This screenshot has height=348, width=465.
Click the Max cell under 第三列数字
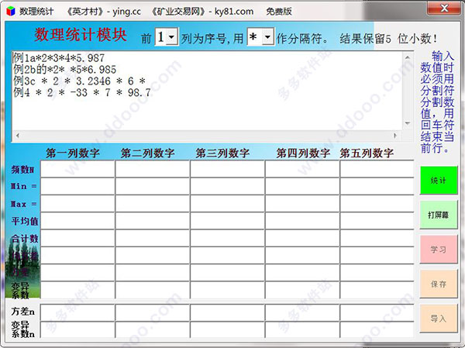(x=227, y=204)
